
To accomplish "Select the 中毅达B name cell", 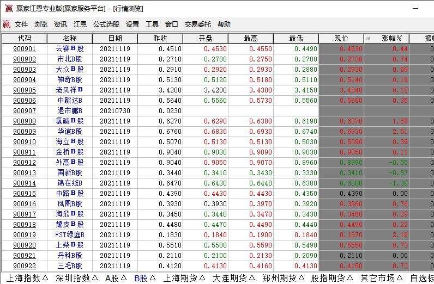I will coord(70,101).
